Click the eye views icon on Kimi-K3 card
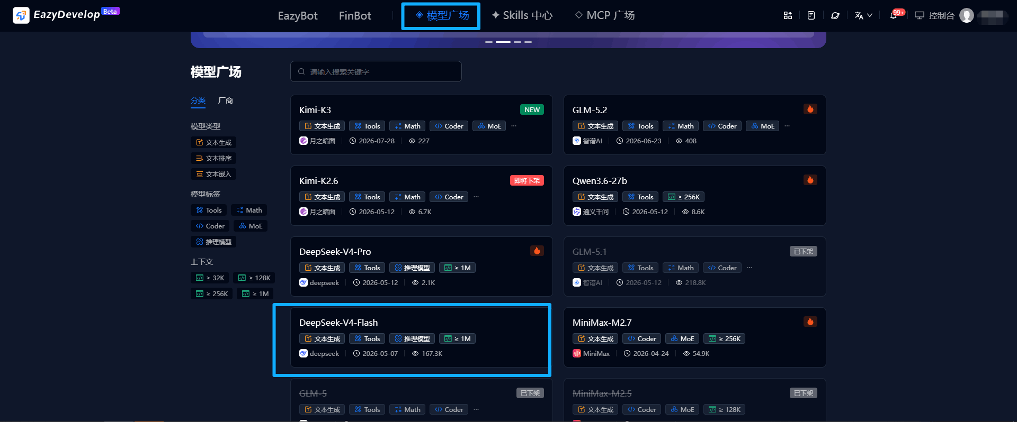 point(412,141)
